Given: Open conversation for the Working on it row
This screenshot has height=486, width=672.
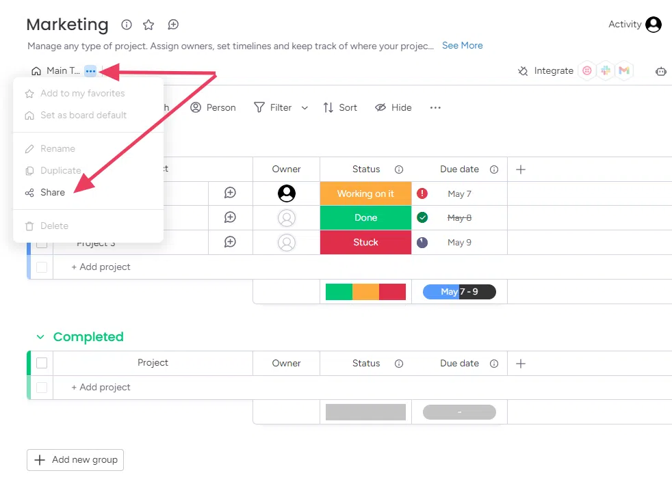Looking at the screenshot, I should (230, 193).
